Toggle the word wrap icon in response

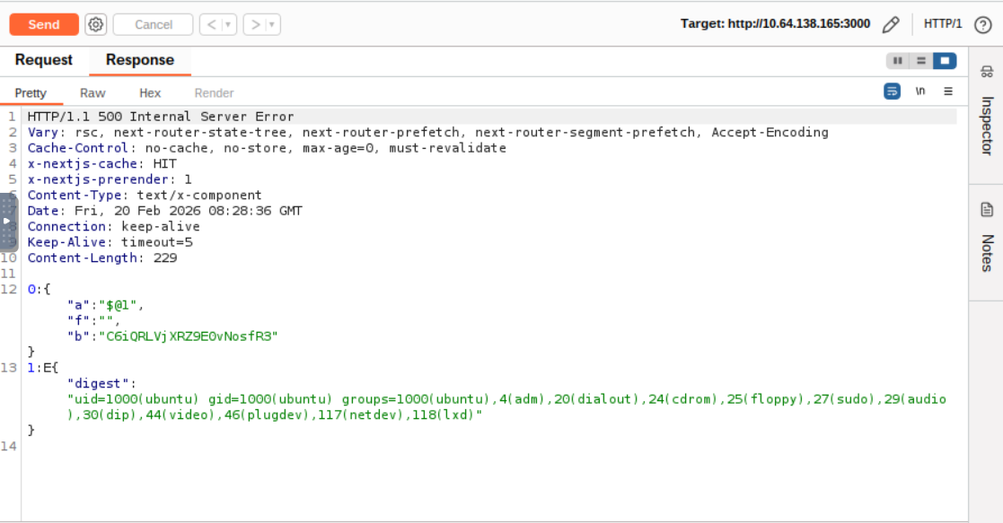(x=892, y=92)
